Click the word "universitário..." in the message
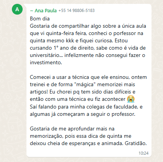Screen dimensions: 163x162 point(46,55)
